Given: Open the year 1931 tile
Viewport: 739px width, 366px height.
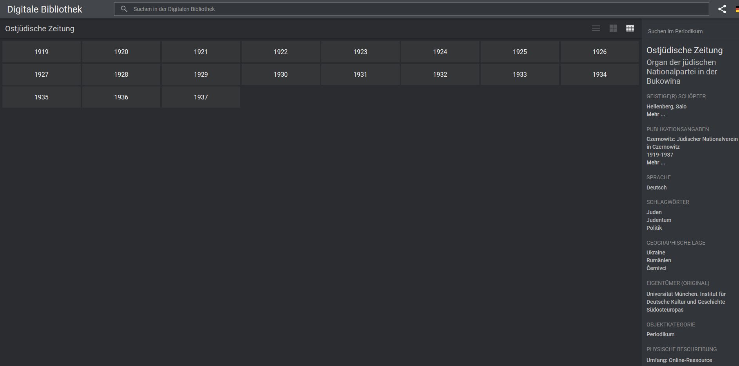Looking at the screenshot, I should point(360,74).
